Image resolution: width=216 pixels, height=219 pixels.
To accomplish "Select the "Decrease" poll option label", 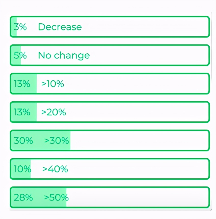I will pos(60,27).
